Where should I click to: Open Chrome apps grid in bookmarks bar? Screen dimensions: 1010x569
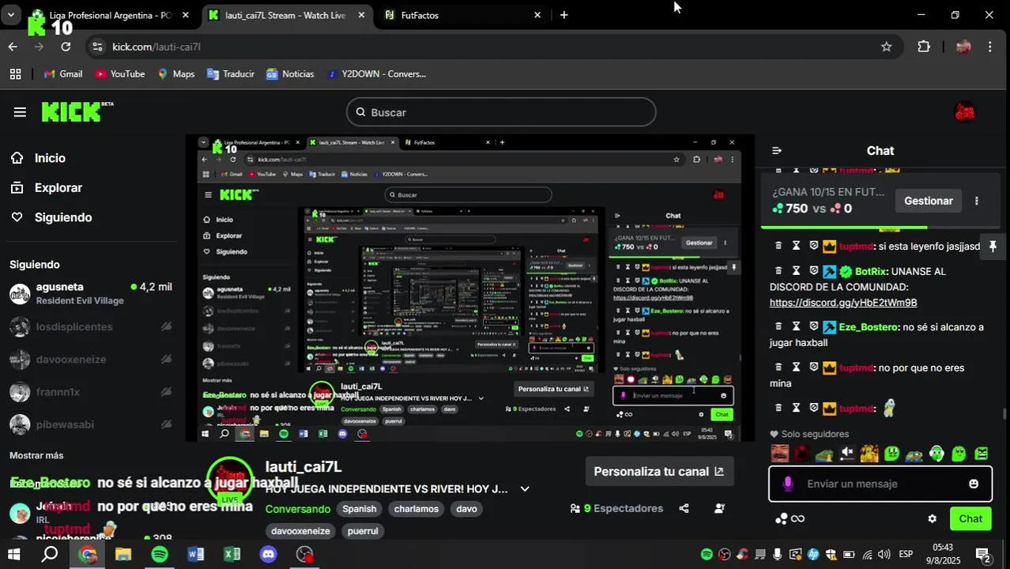coord(15,73)
